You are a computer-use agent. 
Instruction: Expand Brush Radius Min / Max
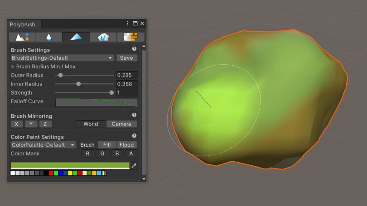(x=43, y=67)
